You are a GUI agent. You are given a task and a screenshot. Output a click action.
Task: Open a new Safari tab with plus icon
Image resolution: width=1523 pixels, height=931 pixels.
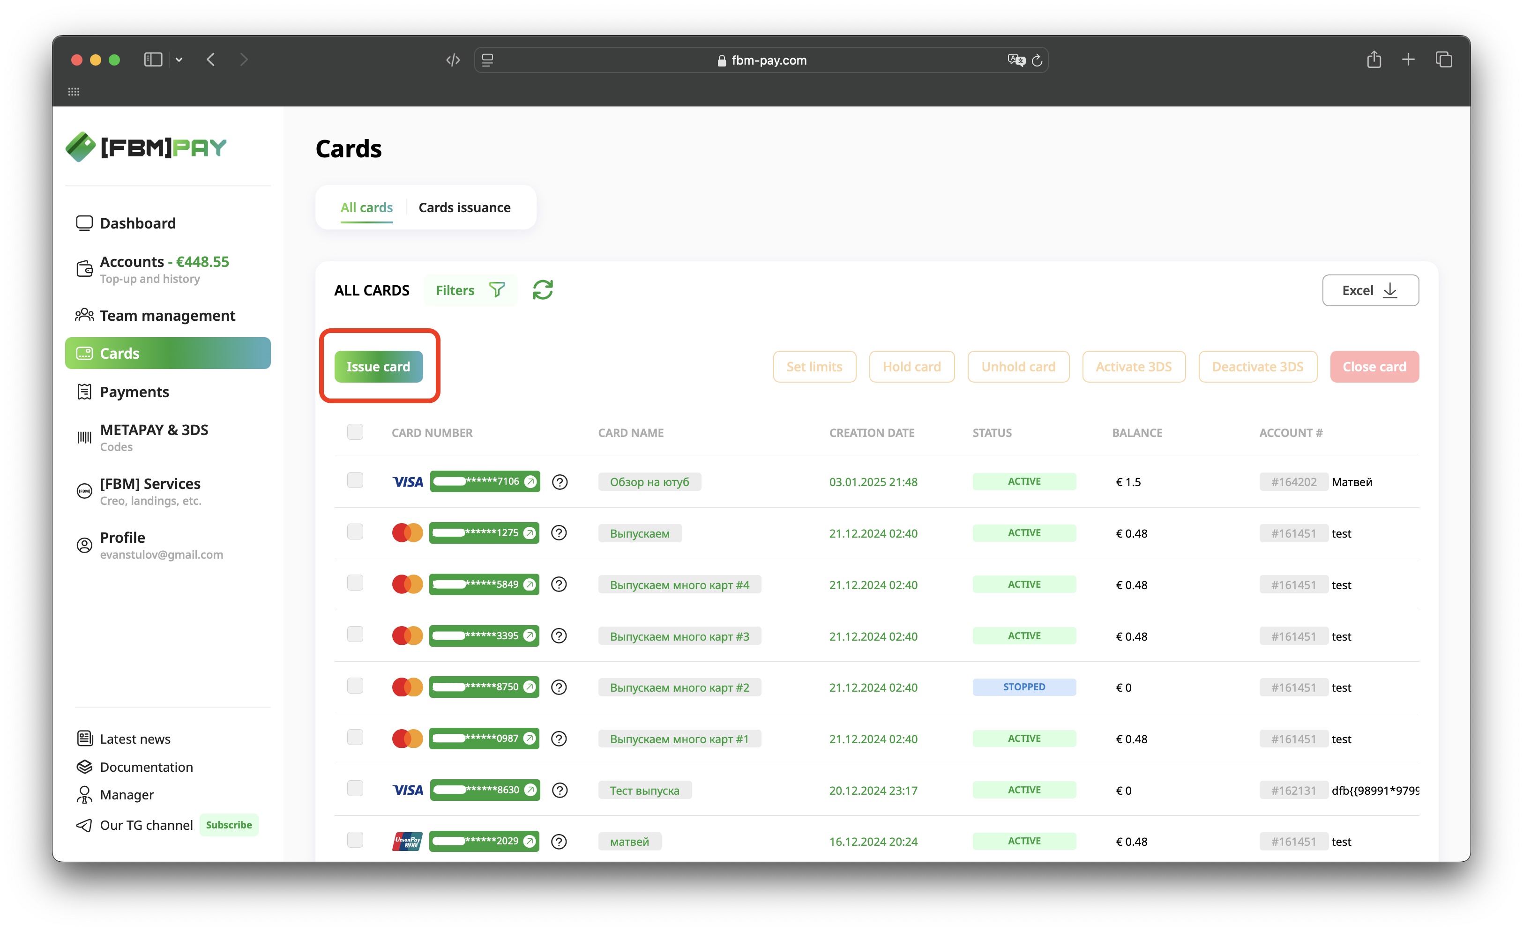click(x=1408, y=59)
